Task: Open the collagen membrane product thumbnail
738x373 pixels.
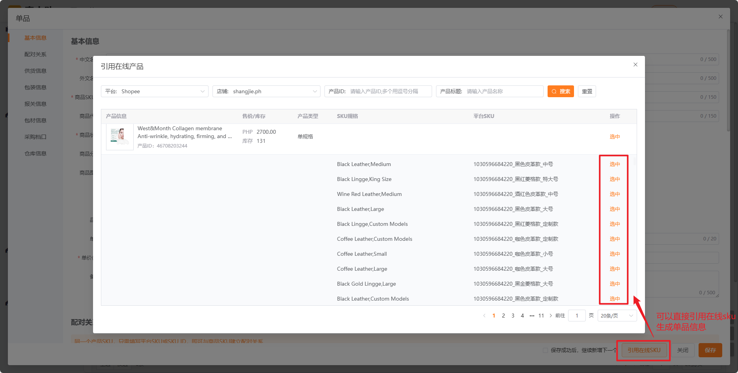Action: click(120, 137)
